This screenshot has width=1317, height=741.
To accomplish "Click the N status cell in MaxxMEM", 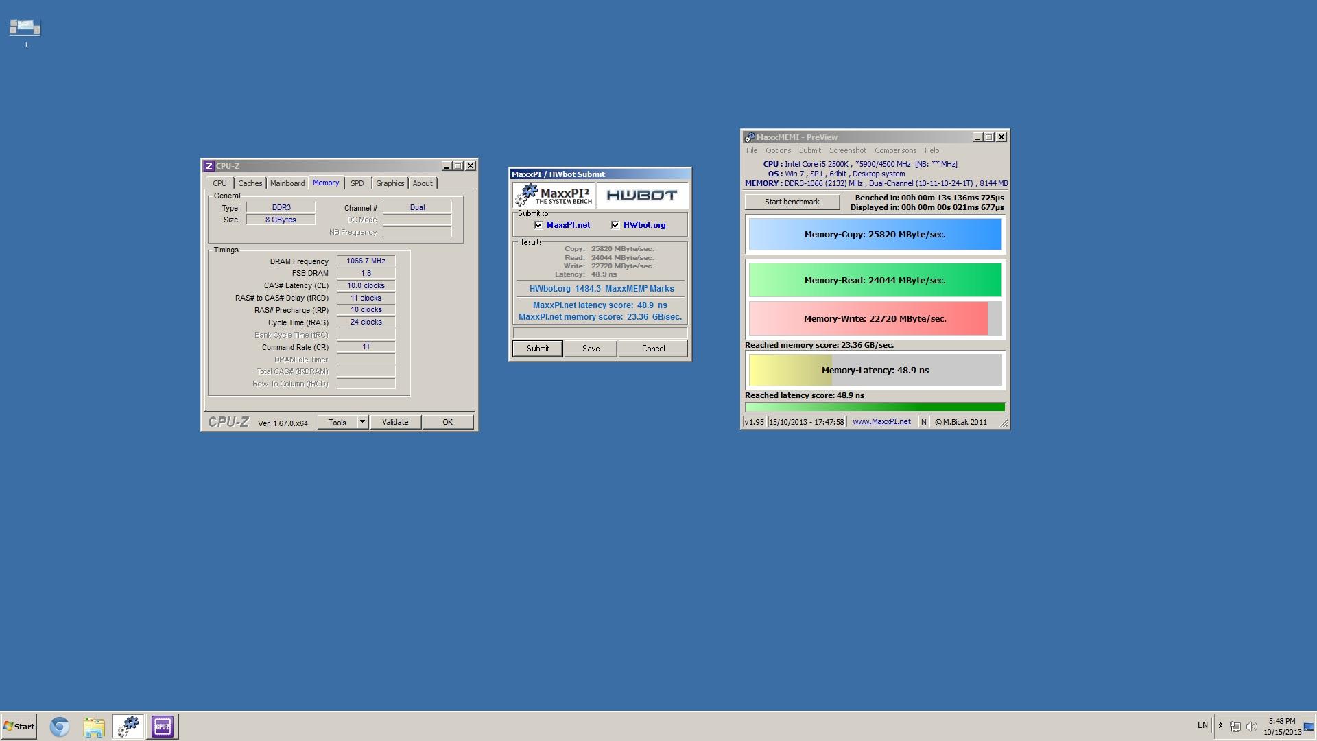I will pyautogui.click(x=924, y=422).
